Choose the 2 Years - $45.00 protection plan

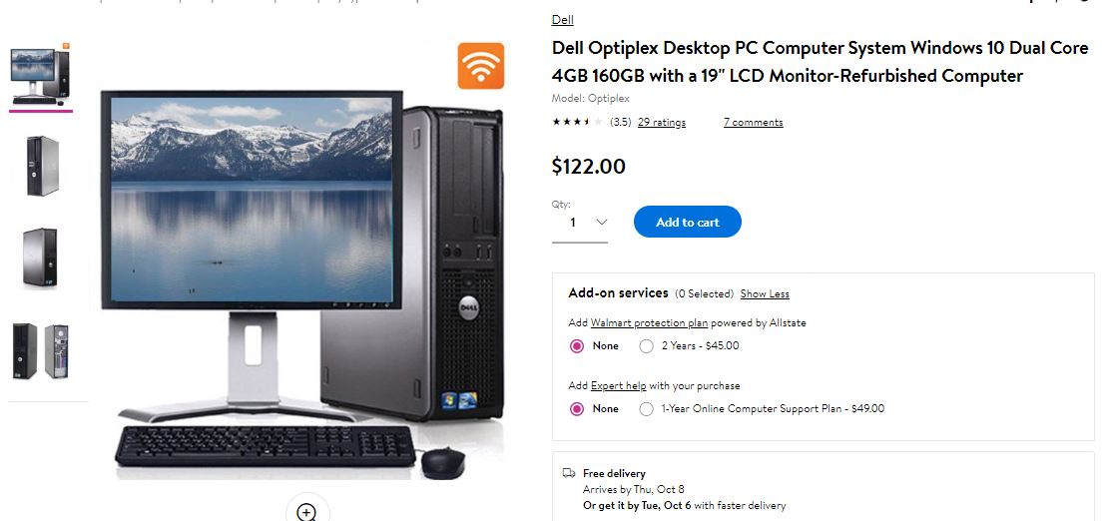tap(690, 346)
